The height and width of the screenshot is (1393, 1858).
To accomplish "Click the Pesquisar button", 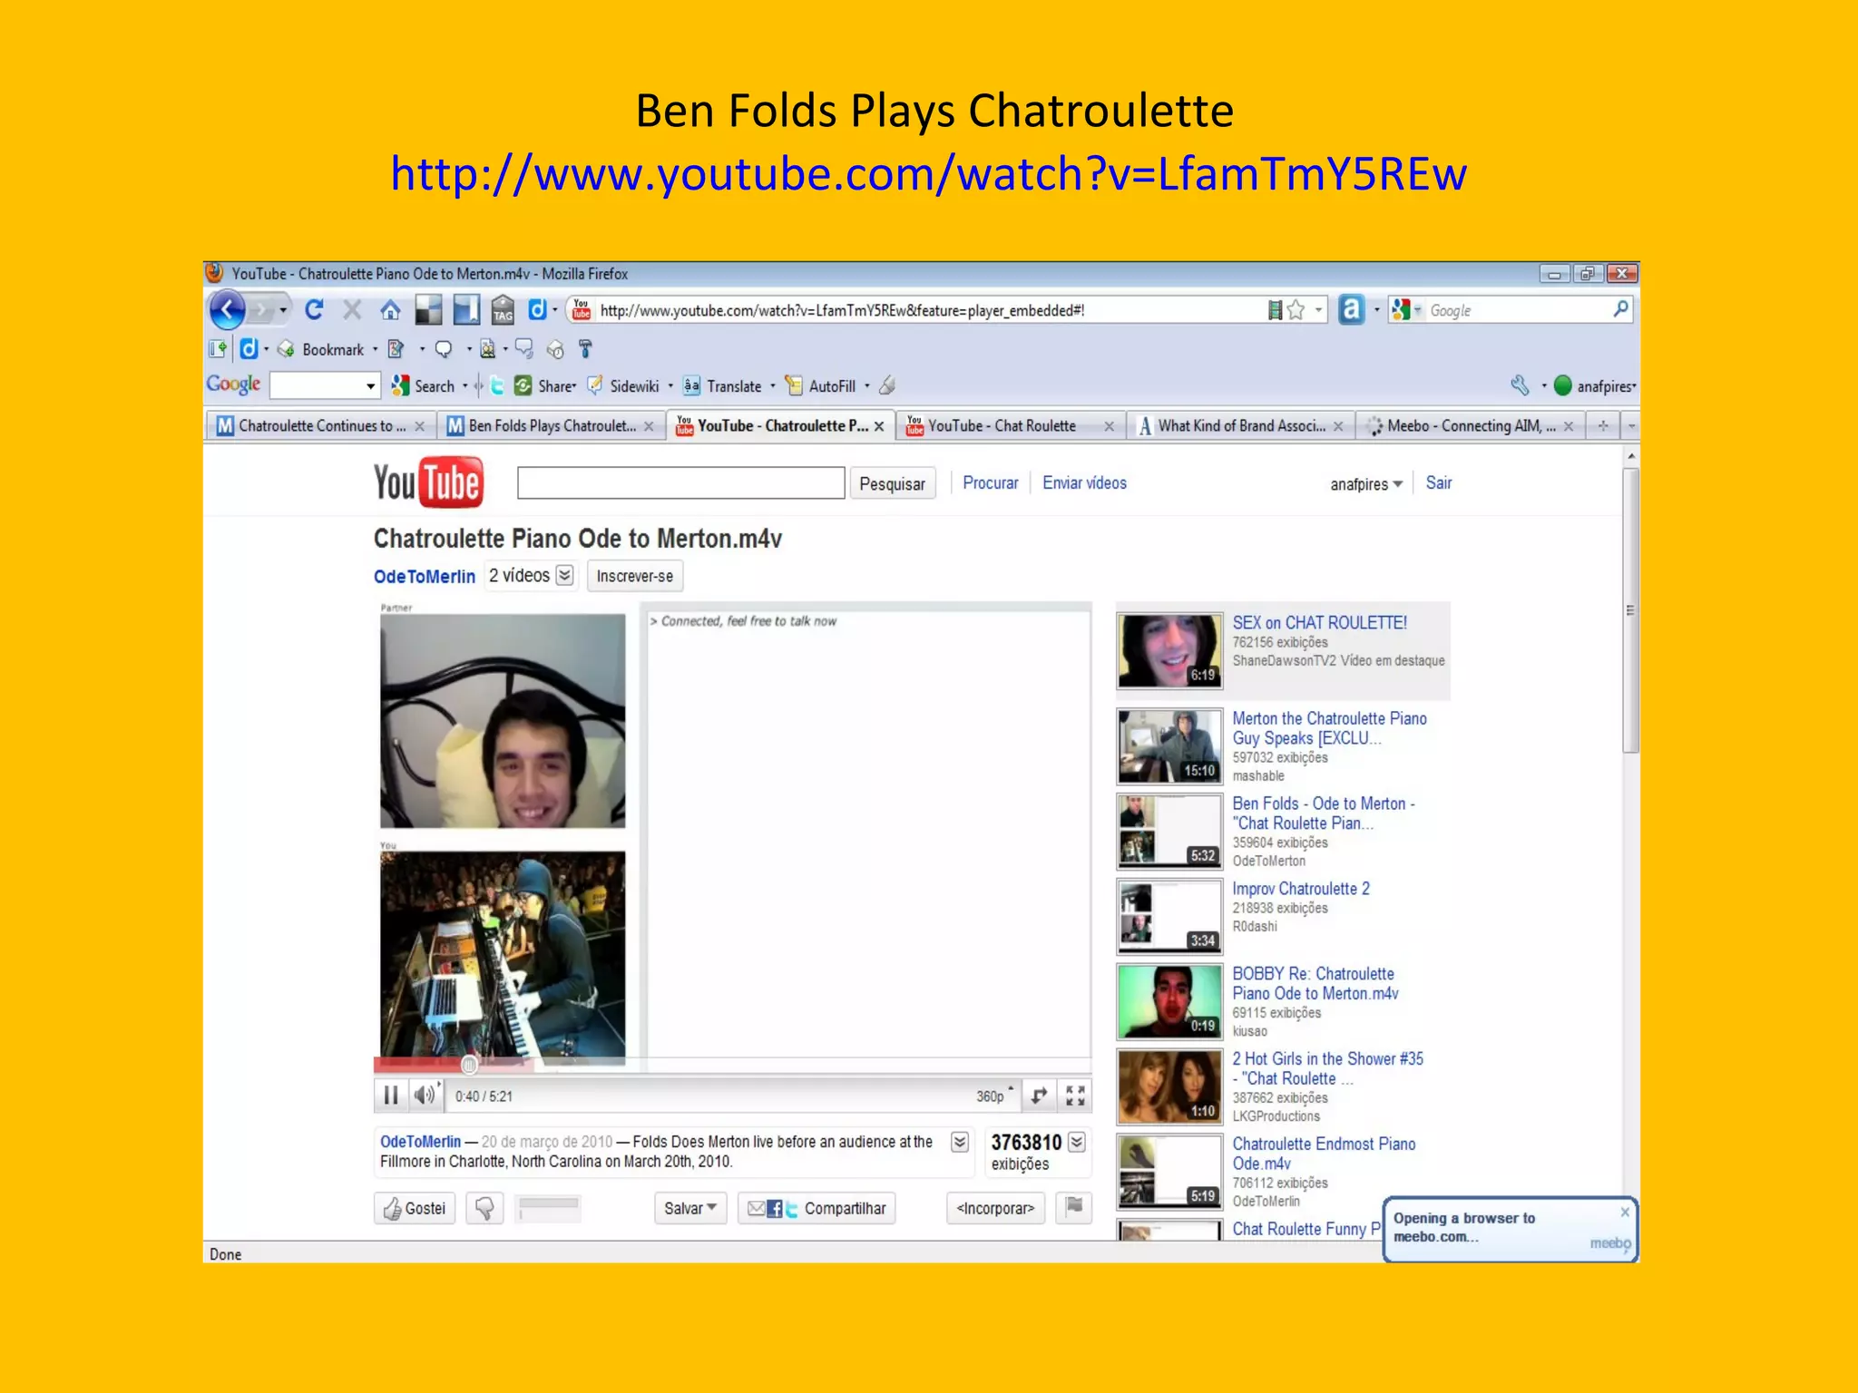I will 892,483.
